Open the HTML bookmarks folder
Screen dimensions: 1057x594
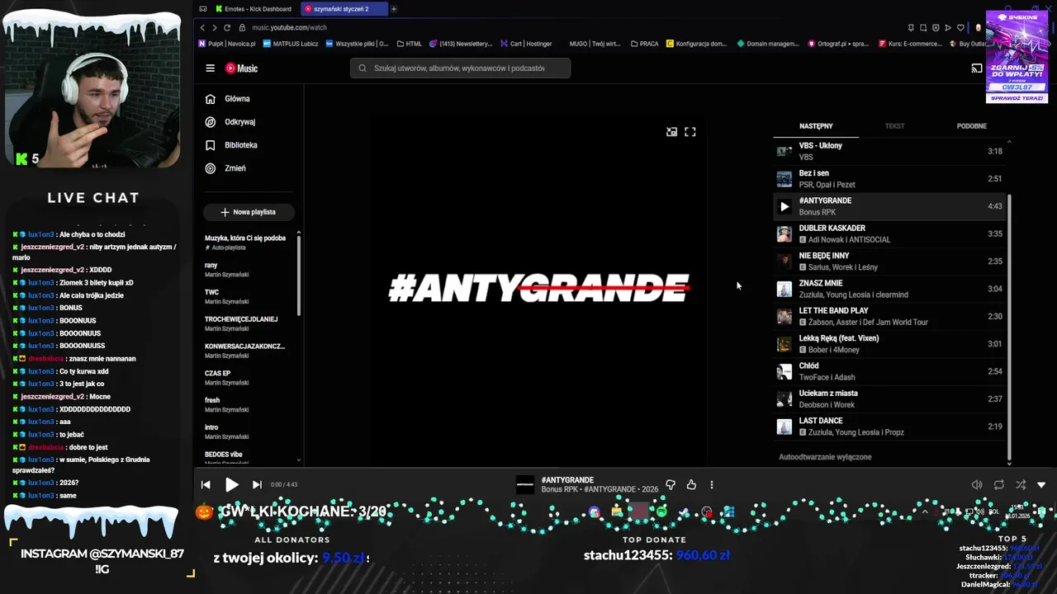(410, 44)
